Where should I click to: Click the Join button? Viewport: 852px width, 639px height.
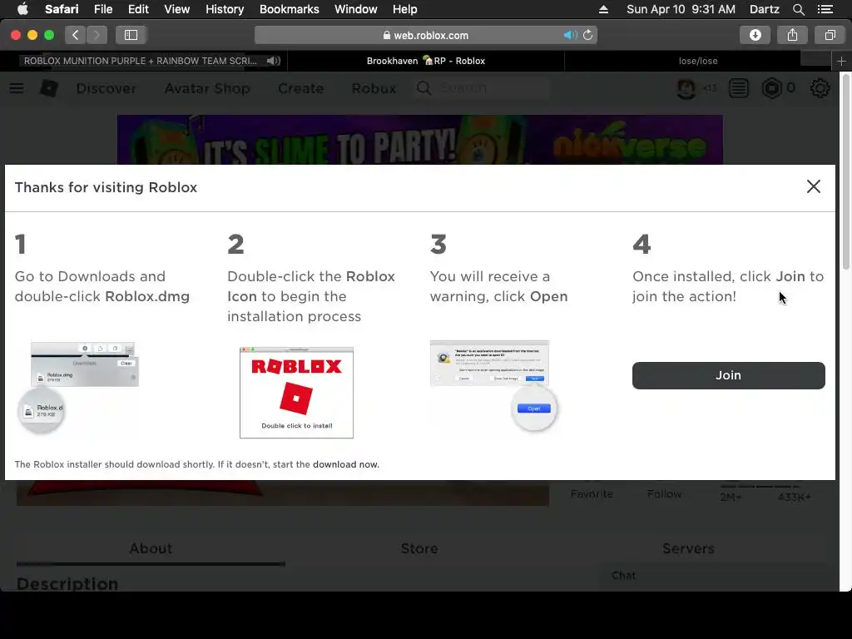point(728,375)
